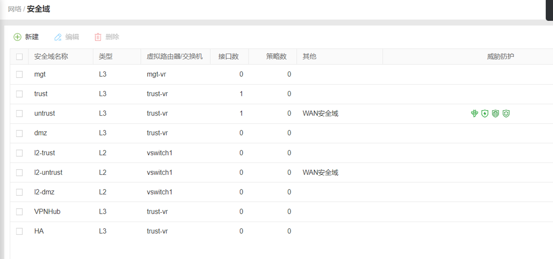
Task: Click the bug-filter protection shield icon on untrust row
Action: pyautogui.click(x=474, y=113)
